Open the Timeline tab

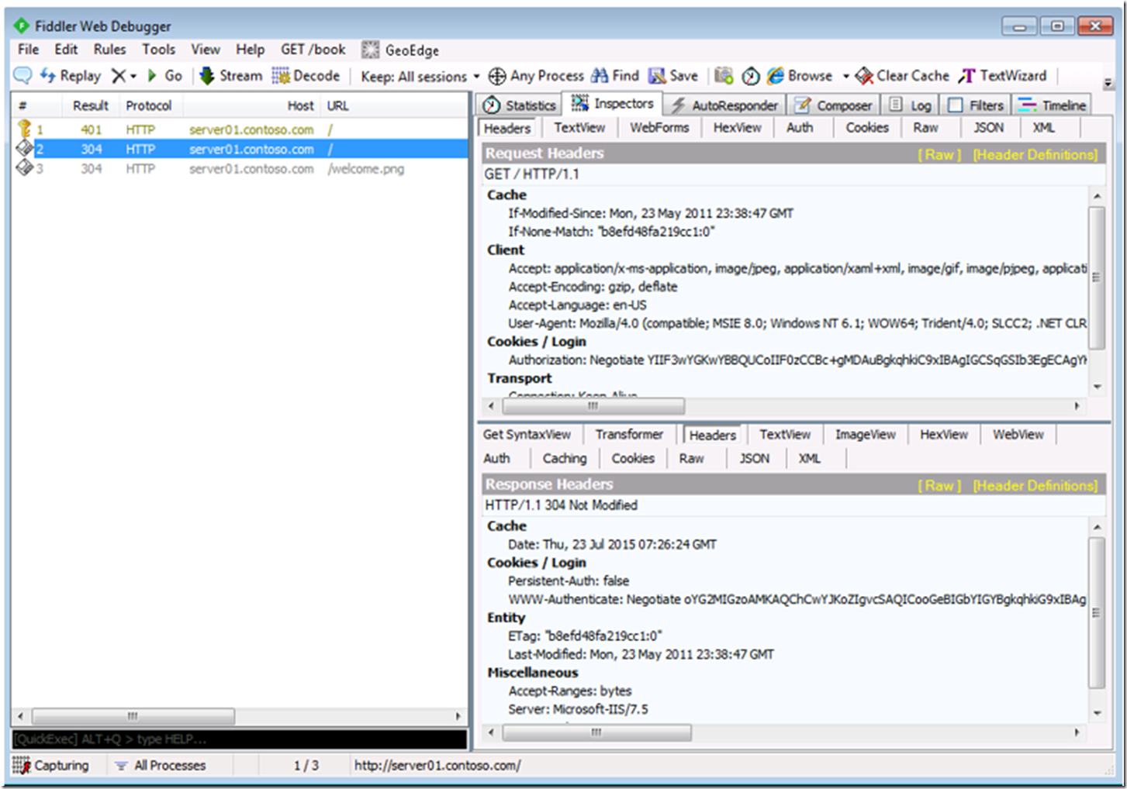tap(1052, 105)
